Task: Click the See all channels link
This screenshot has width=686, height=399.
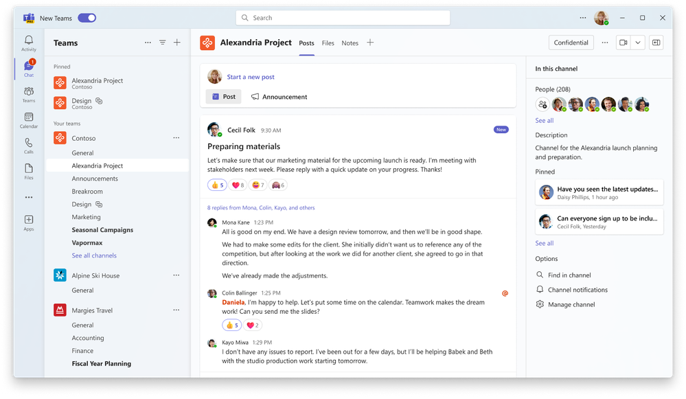Action: (x=95, y=255)
